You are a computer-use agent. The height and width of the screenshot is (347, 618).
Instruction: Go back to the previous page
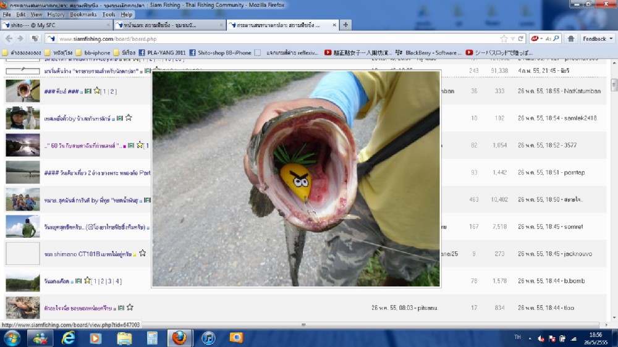pos(9,39)
